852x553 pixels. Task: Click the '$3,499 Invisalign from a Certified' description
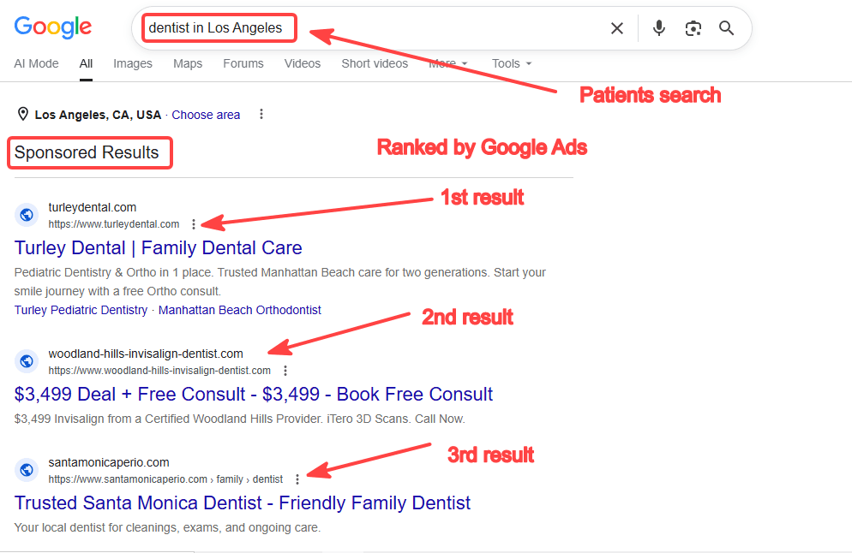point(240,419)
